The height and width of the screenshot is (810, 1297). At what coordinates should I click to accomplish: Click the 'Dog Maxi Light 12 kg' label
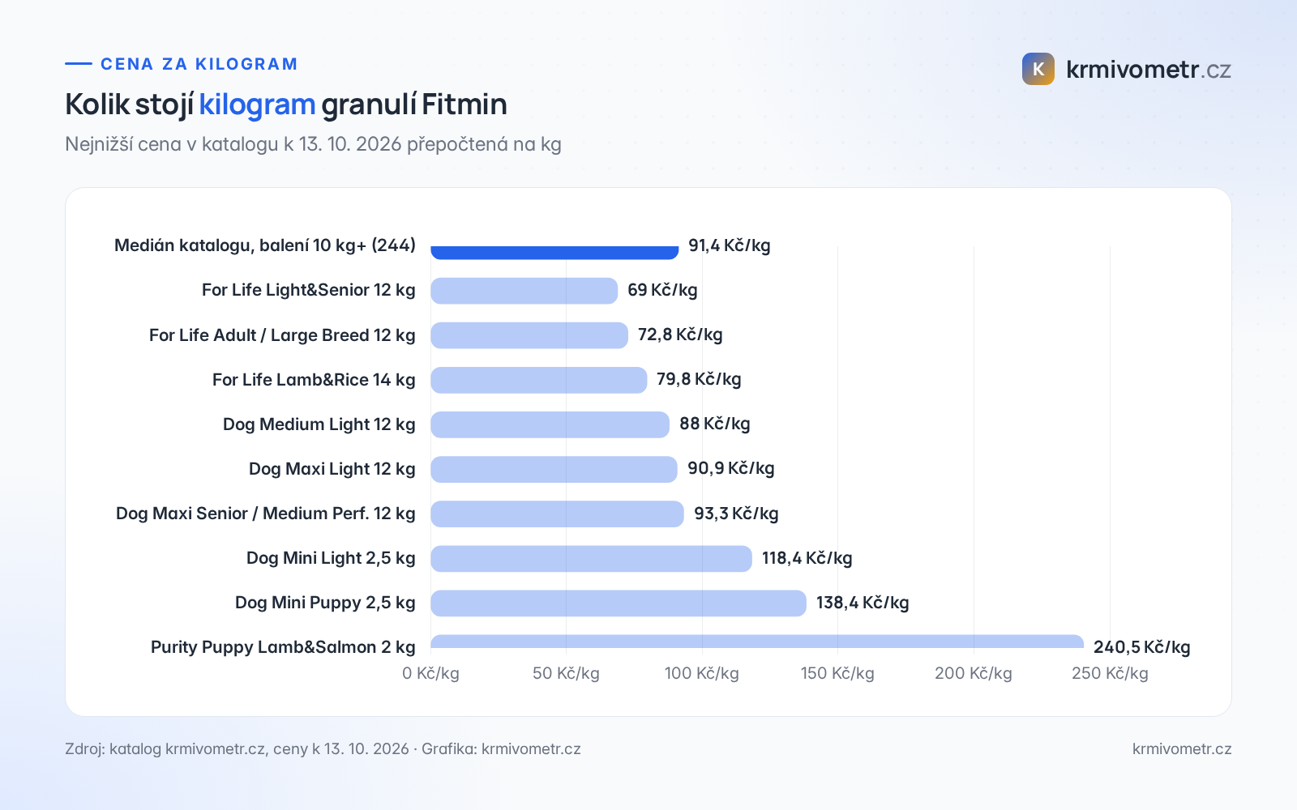(x=332, y=469)
